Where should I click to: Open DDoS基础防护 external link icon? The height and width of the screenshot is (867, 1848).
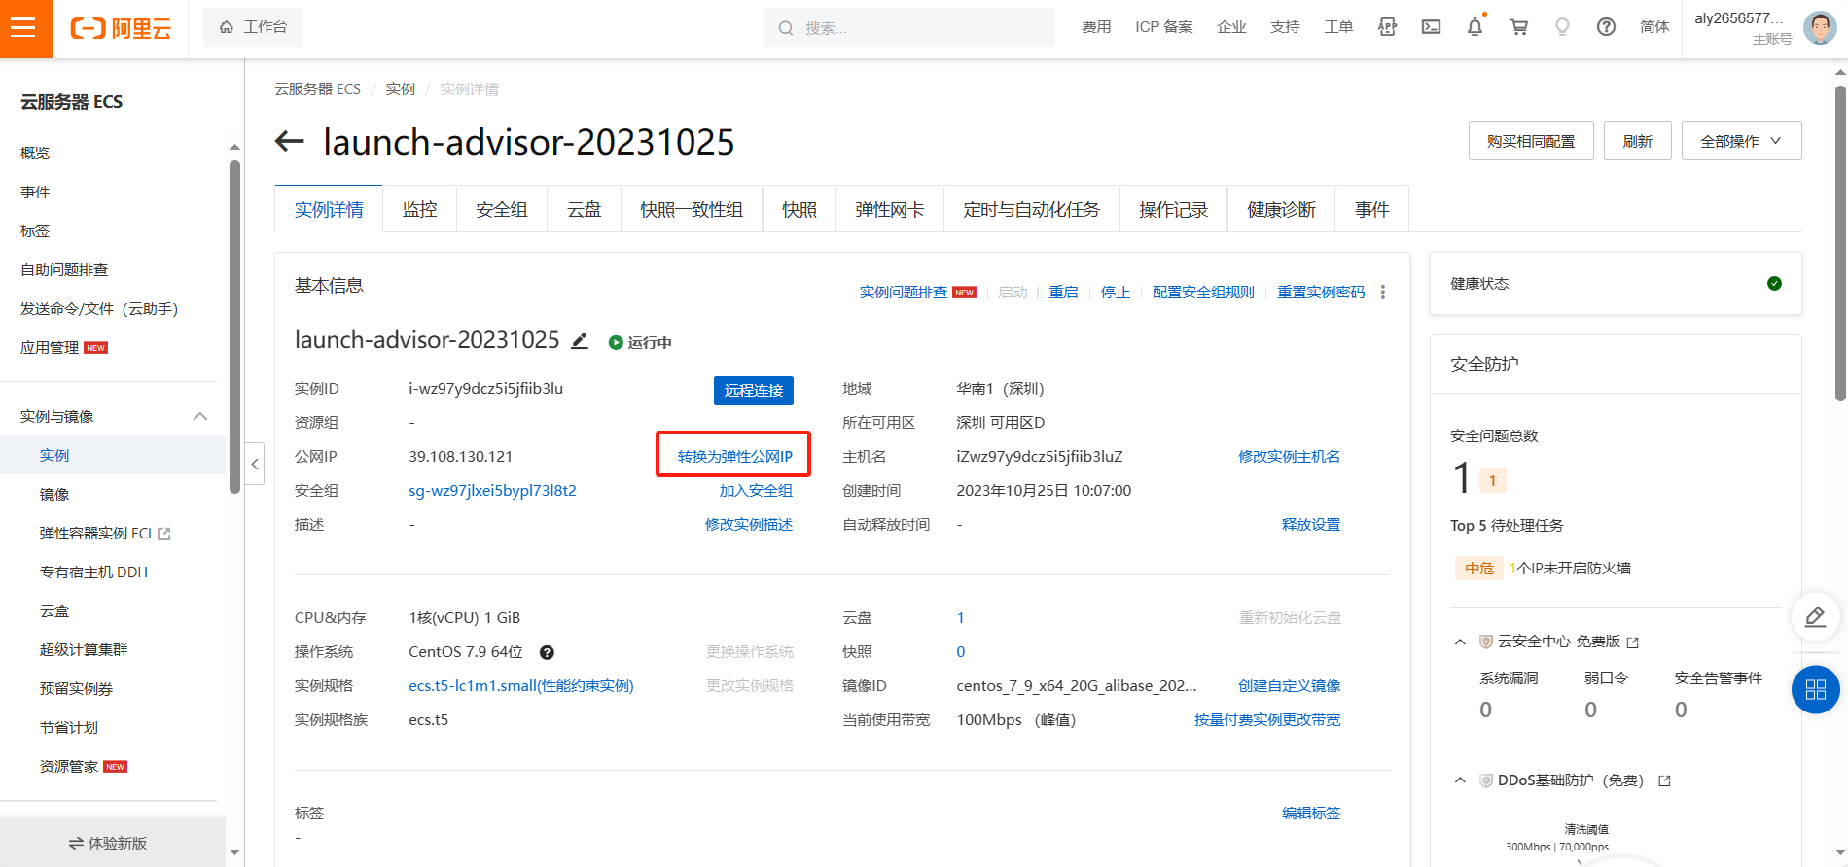pos(1664,780)
